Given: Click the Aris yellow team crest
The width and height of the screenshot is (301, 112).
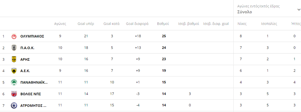Looking at the screenshot, I should (x=14, y=59).
